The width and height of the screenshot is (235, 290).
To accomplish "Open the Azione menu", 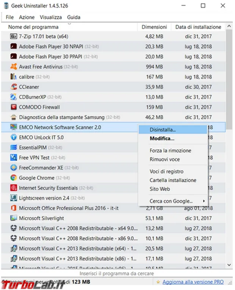I will coord(27,17).
